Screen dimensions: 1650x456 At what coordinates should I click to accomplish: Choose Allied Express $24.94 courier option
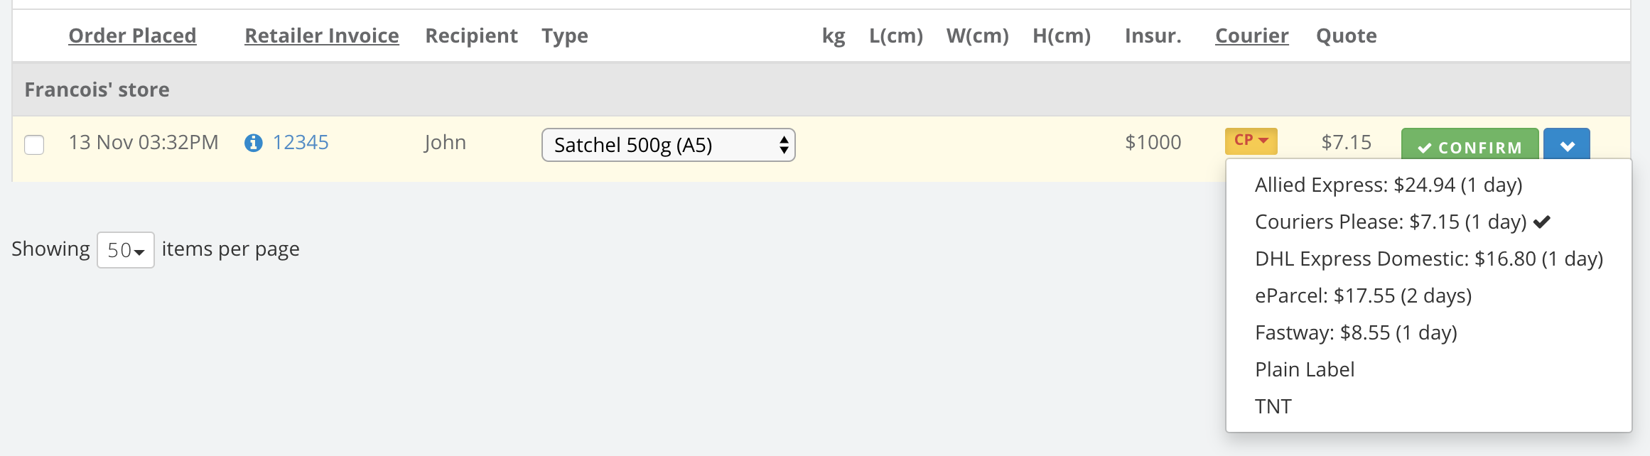(x=1388, y=185)
